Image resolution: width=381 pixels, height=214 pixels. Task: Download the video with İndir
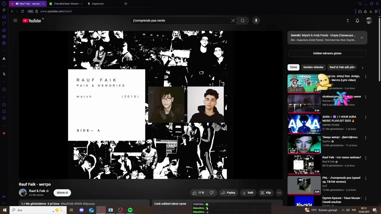pos(248,193)
